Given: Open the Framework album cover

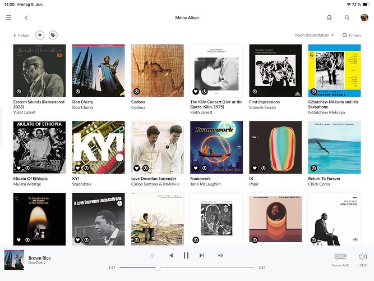Looking at the screenshot, I should (x=216, y=147).
